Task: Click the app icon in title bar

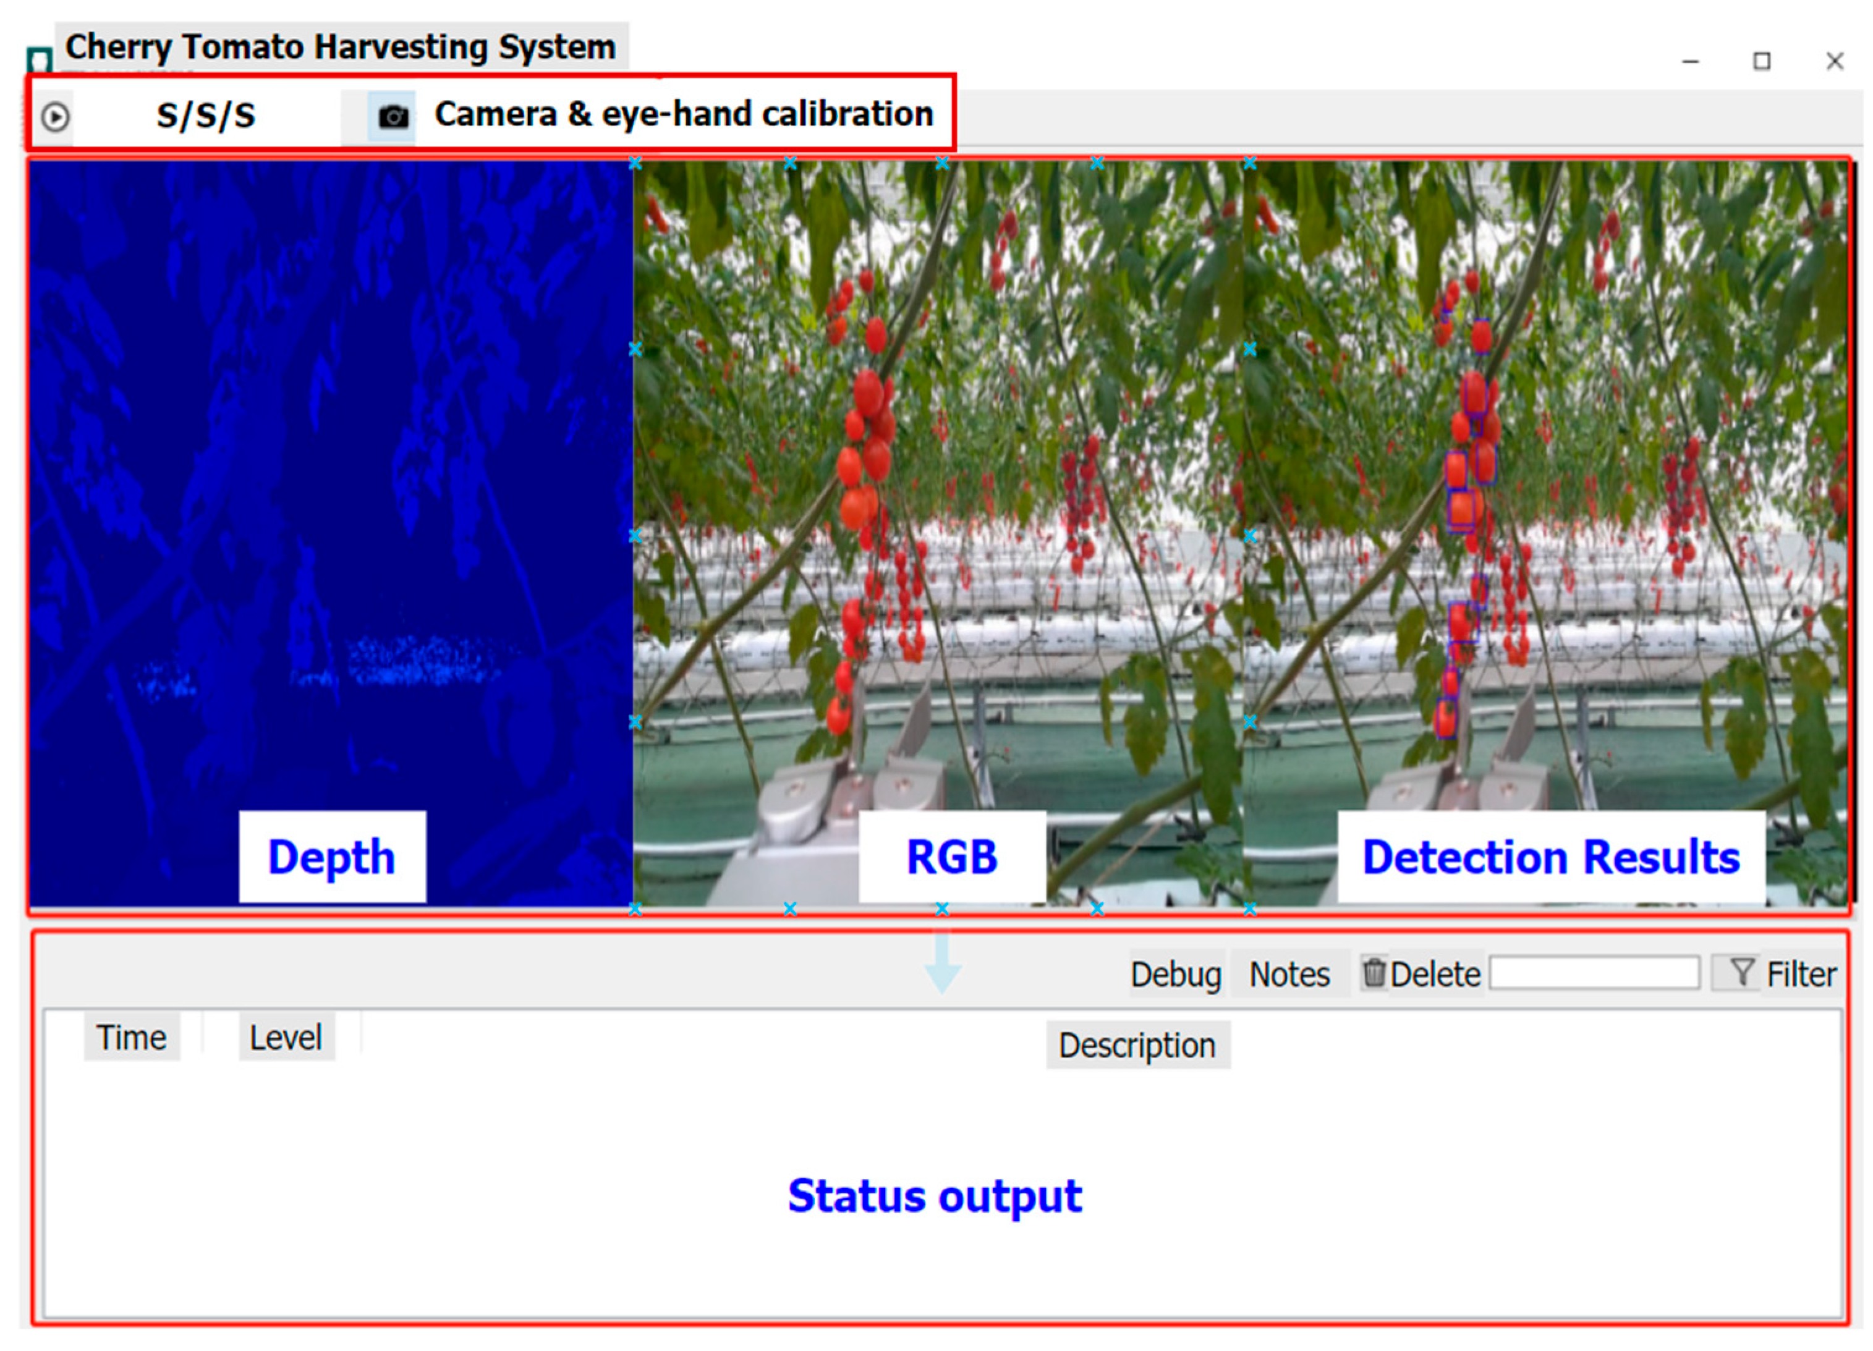Action: coord(39,59)
